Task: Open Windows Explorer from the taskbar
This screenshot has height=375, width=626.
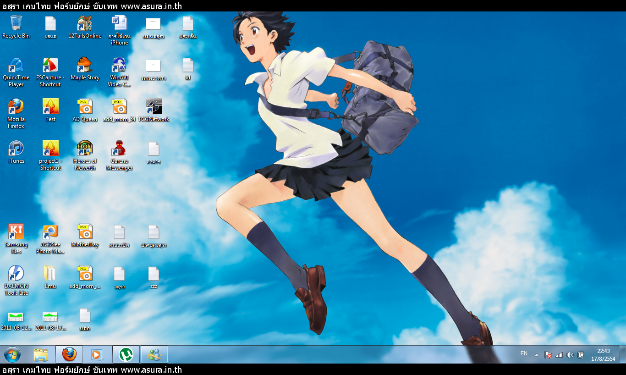Action: (x=41, y=354)
